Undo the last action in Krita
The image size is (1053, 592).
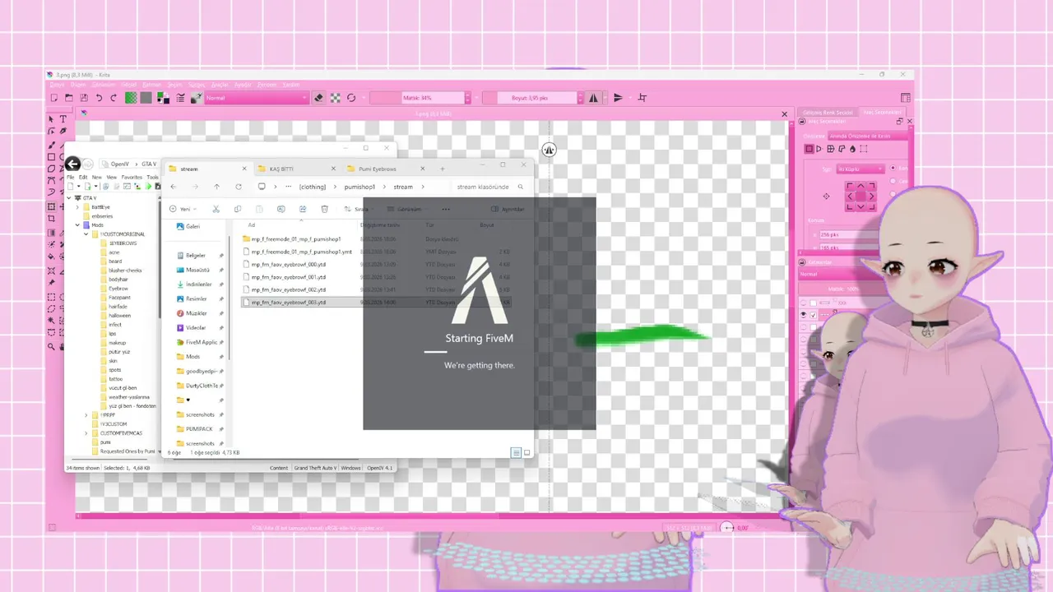(x=99, y=98)
